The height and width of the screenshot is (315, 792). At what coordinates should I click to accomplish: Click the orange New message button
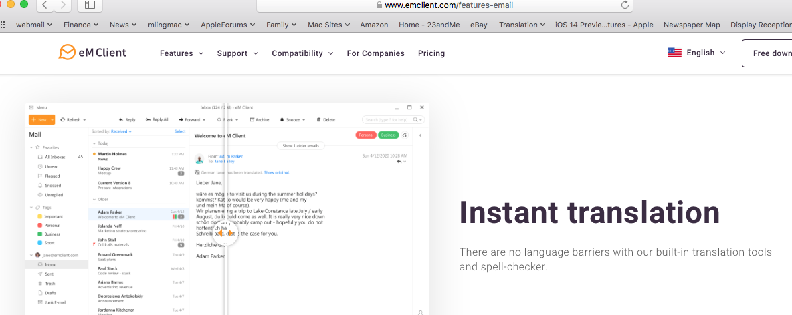(39, 120)
